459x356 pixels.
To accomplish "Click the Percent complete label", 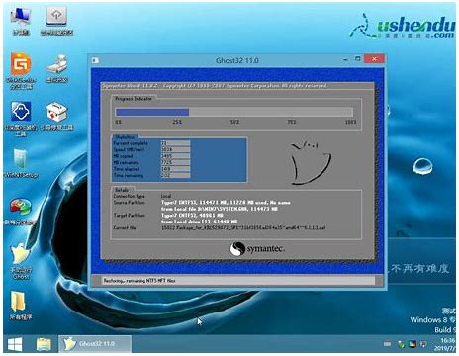I will (131, 143).
